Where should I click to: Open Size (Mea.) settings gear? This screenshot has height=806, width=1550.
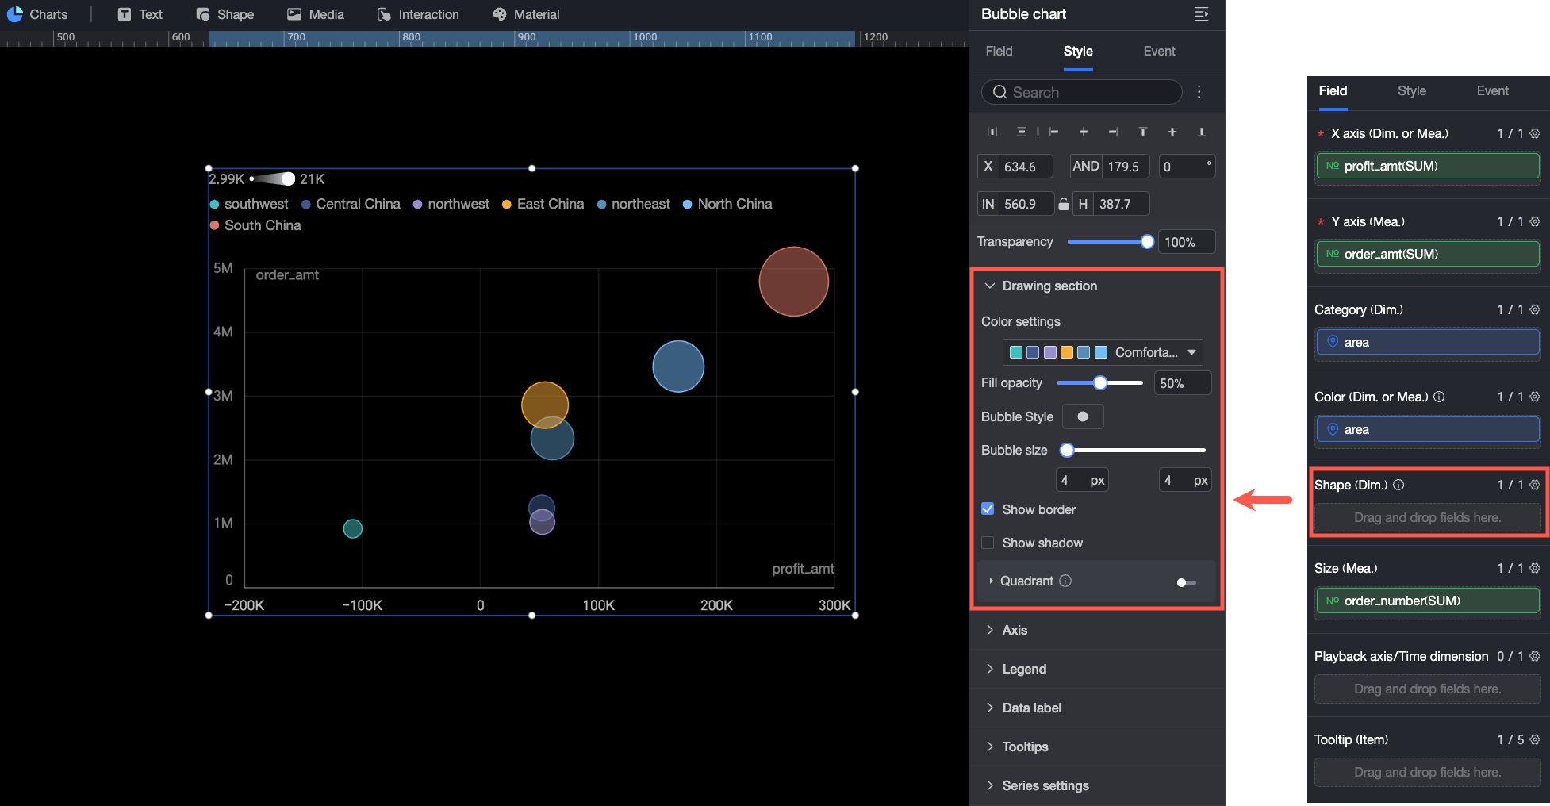pos(1535,568)
